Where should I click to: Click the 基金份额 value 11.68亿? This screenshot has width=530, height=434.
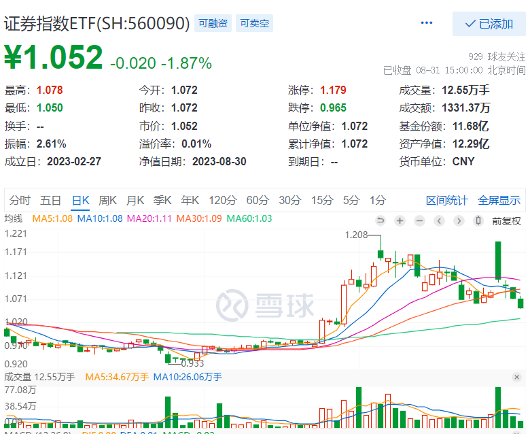click(470, 126)
